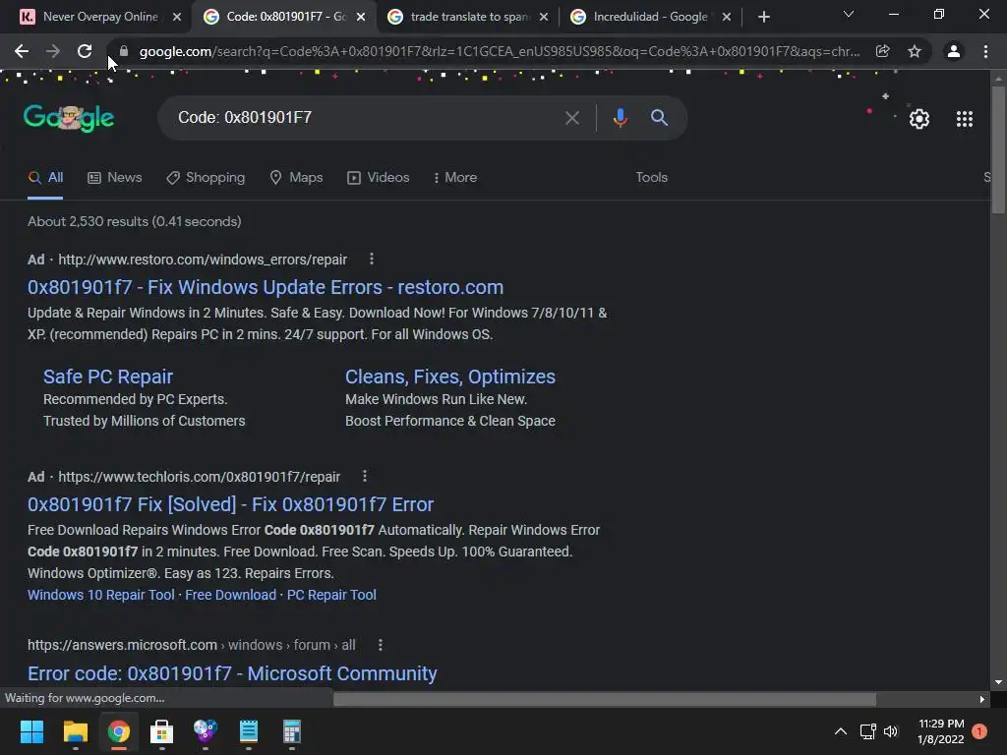Select the Videos search filter

(379, 177)
